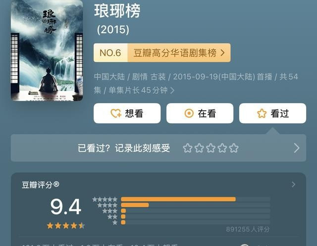
Task: Tap the NO.6 rank badge
Action: pyautogui.click(x=110, y=53)
